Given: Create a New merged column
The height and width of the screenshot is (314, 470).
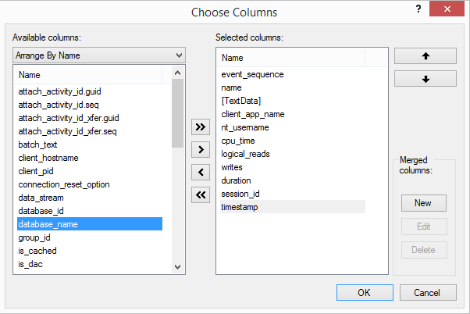Looking at the screenshot, I should (x=423, y=203).
